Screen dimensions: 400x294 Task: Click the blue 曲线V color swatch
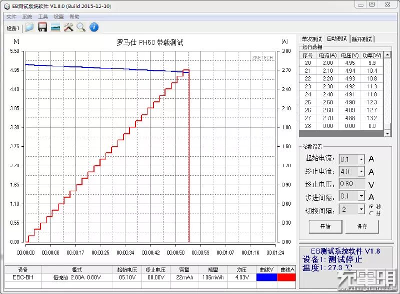click(266, 278)
